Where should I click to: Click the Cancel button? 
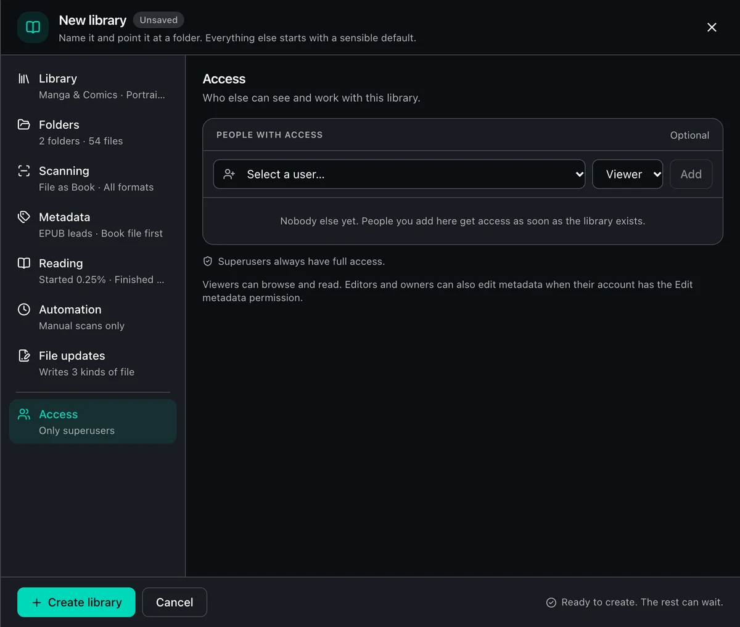(x=175, y=602)
